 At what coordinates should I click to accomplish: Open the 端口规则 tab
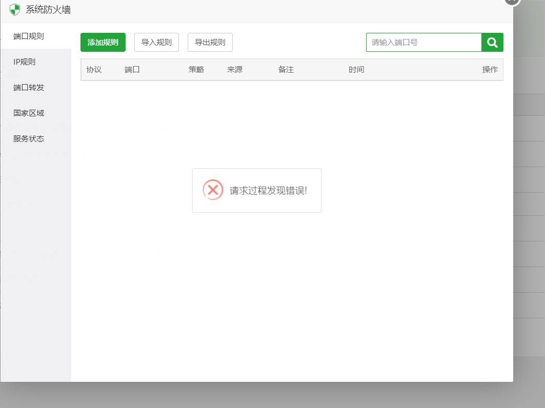click(x=36, y=36)
